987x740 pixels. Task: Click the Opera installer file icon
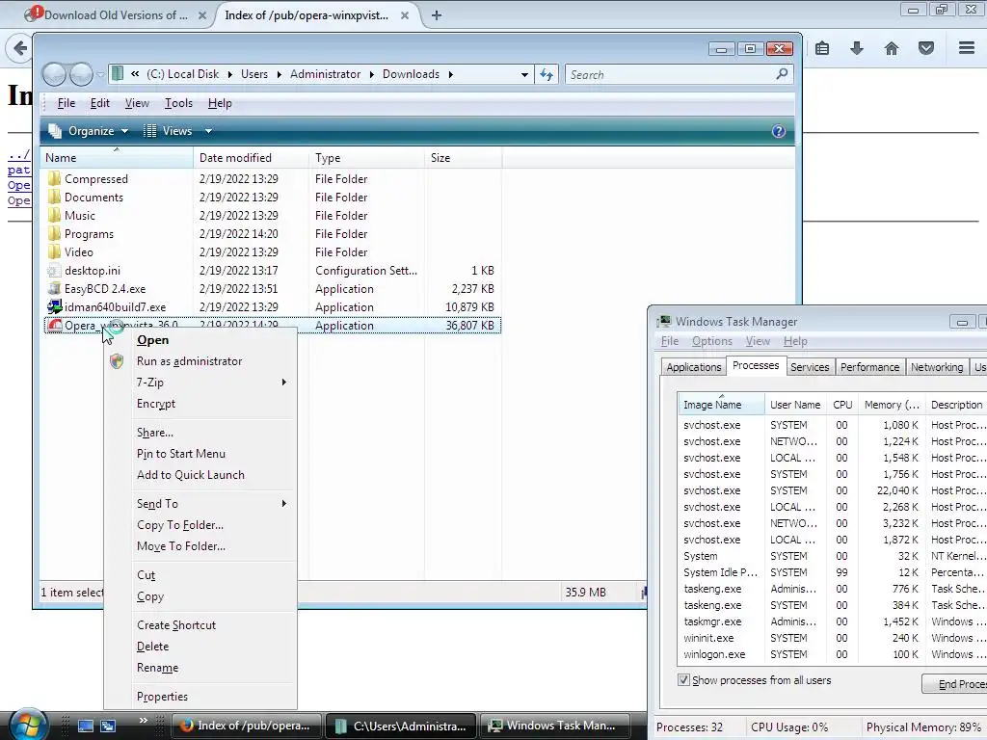coord(55,326)
